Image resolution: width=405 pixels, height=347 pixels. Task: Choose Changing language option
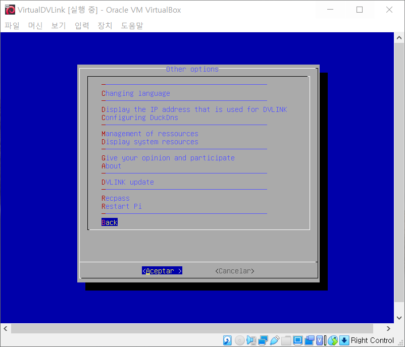click(x=136, y=93)
